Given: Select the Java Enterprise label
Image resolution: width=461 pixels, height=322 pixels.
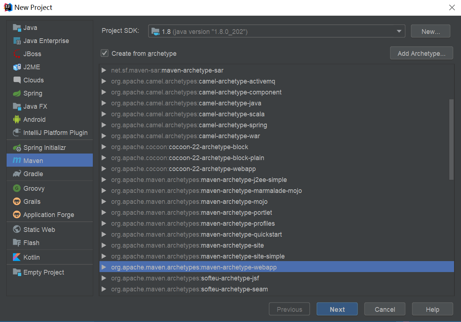Looking at the screenshot, I should [x=46, y=41].
